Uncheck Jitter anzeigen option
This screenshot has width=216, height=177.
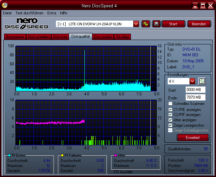pos(170,120)
